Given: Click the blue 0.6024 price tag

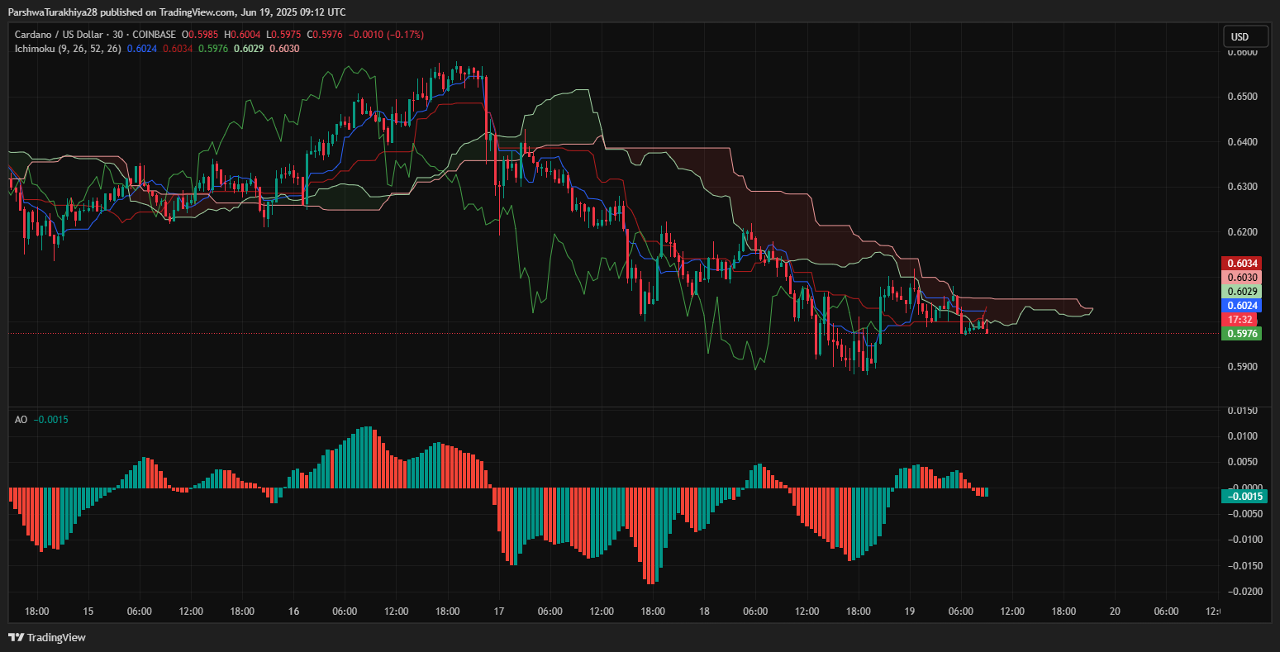Looking at the screenshot, I should click(1241, 306).
